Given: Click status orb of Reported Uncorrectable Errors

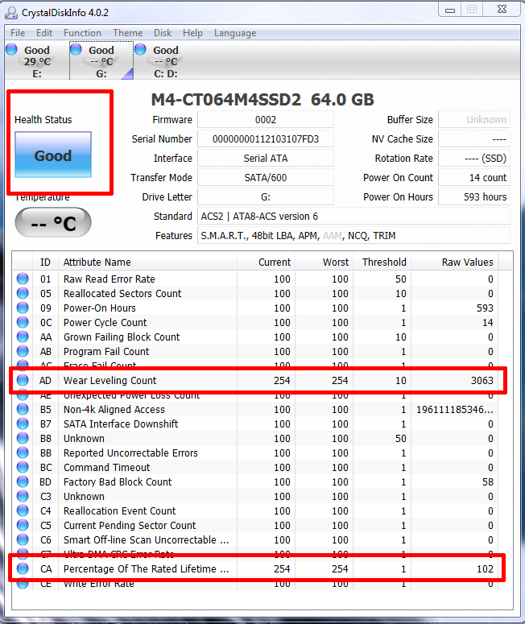Looking at the screenshot, I should (x=23, y=453).
